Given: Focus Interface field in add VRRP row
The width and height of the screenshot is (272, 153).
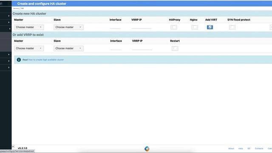Looking at the screenshot, I should click(116, 48).
